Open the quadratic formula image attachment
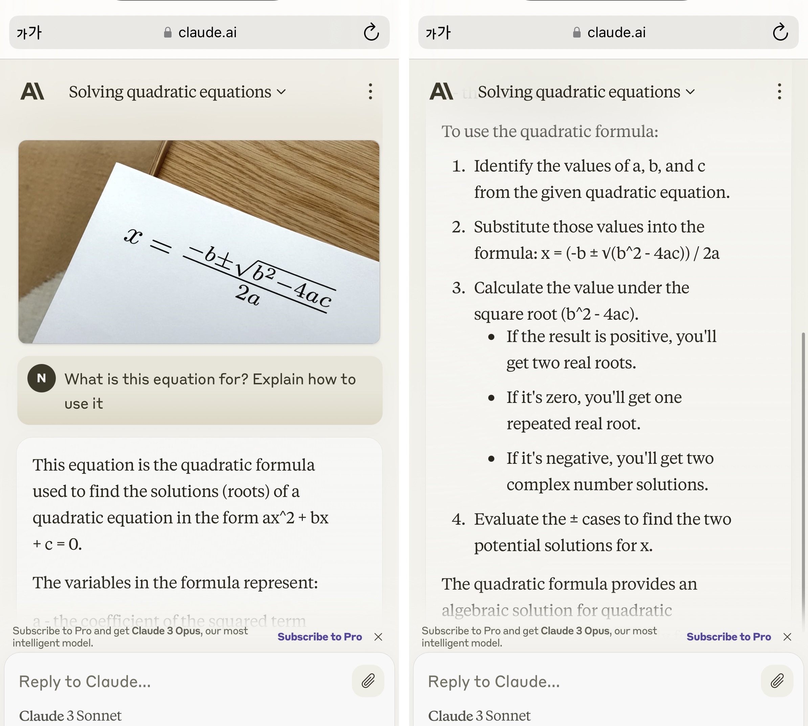Image resolution: width=808 pixels, height=726 pixels. [x=199, y=242]
